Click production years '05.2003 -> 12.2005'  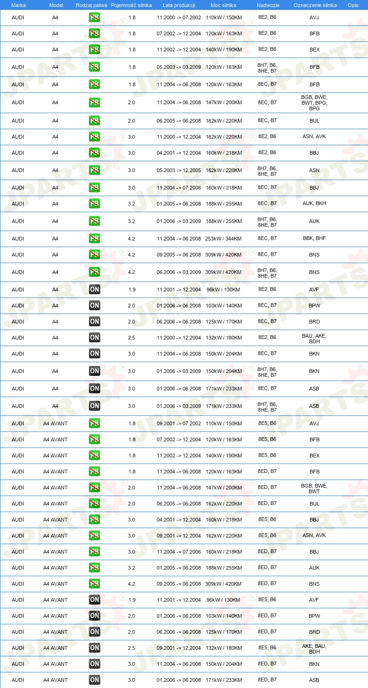coord(179,170)
